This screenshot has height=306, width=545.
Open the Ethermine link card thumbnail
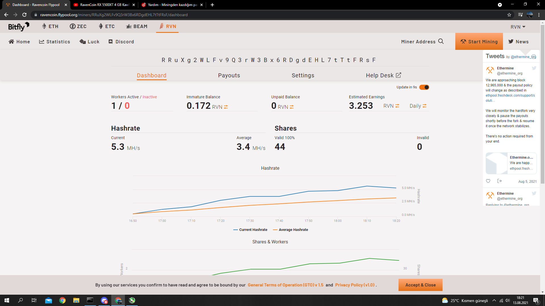click(x=496, y=163)
